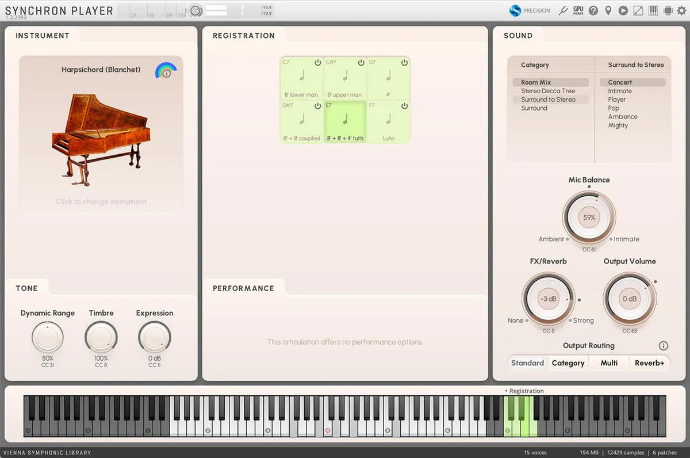Screen dimensions: 690x458
Task: Toggle power on the 4' registration cell
Action: click(405, 63)
